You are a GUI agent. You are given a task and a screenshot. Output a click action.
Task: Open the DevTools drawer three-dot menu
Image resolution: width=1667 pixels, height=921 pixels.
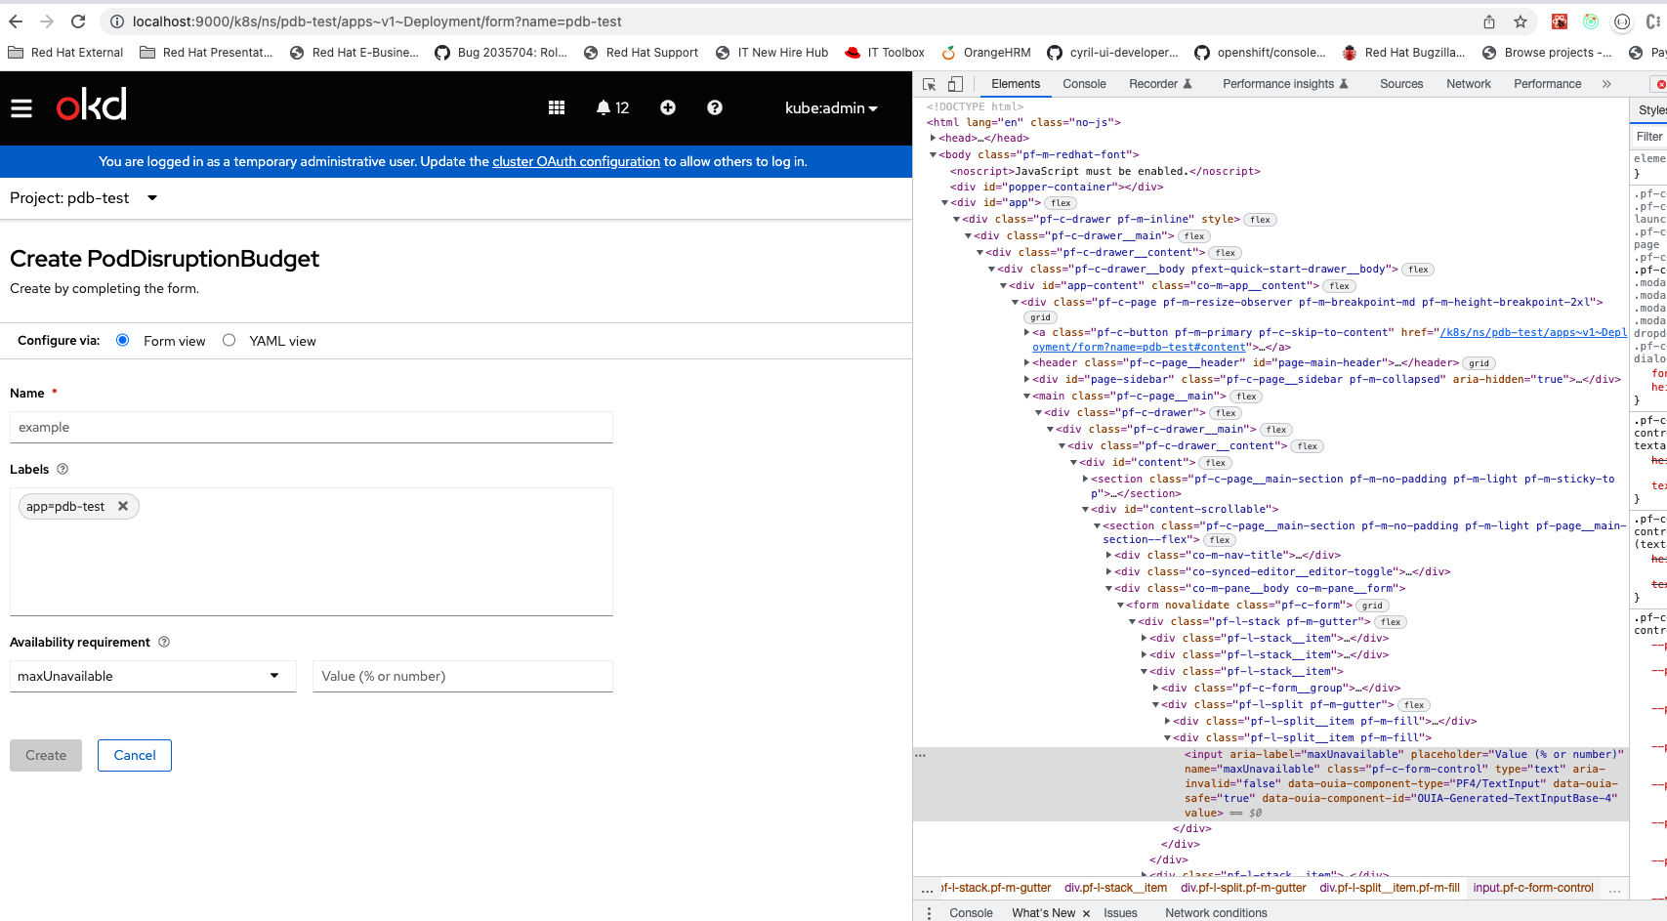[x=929, y=913]
